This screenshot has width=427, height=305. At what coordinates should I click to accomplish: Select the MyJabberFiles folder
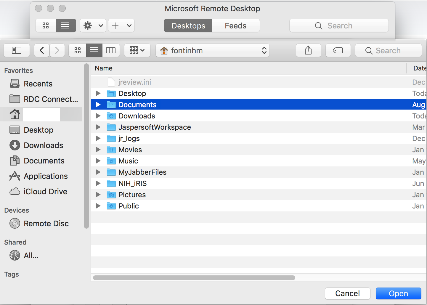[259, 172]
